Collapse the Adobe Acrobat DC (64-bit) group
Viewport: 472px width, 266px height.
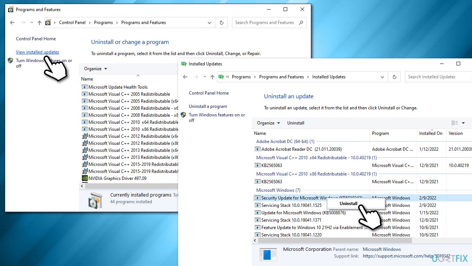[285, 141]
